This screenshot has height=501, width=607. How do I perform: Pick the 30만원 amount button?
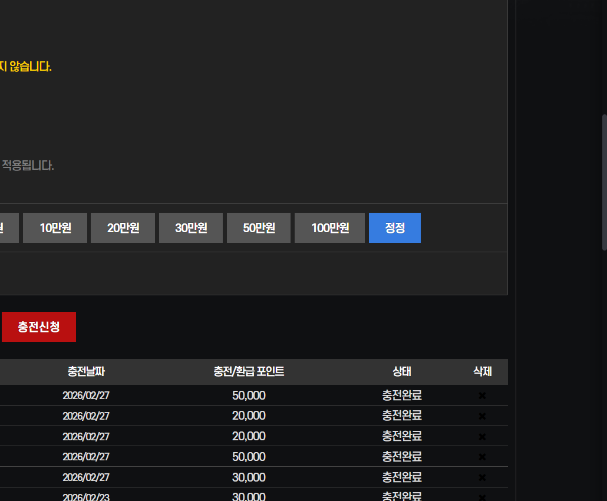pyautogui.click(x=191, y=228)
